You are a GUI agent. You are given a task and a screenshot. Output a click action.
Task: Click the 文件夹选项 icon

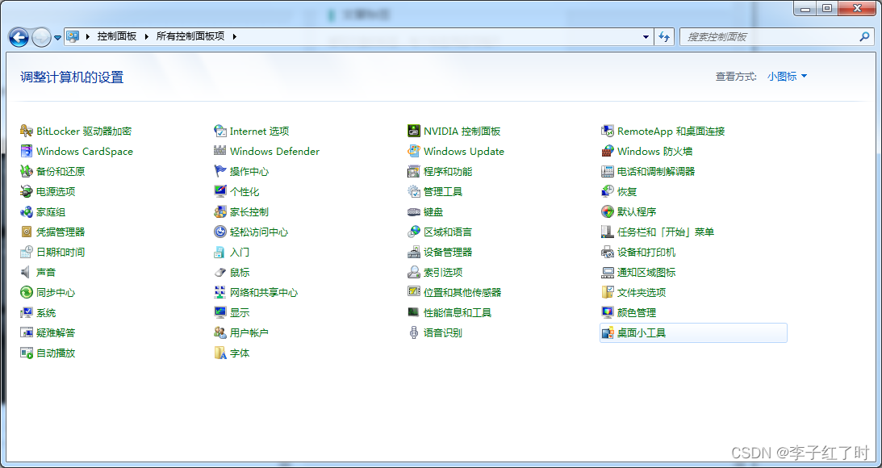click(607, 292)
